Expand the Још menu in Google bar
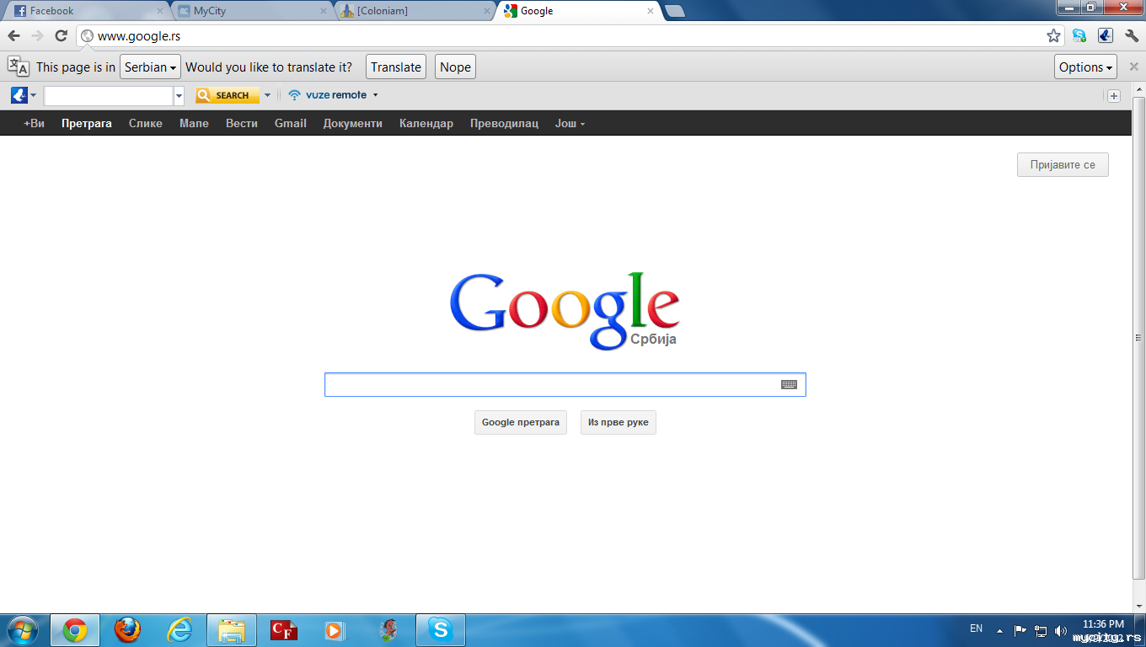This screenshot has height=647, width=1146. pyautogui.click(x=570, y=123)
